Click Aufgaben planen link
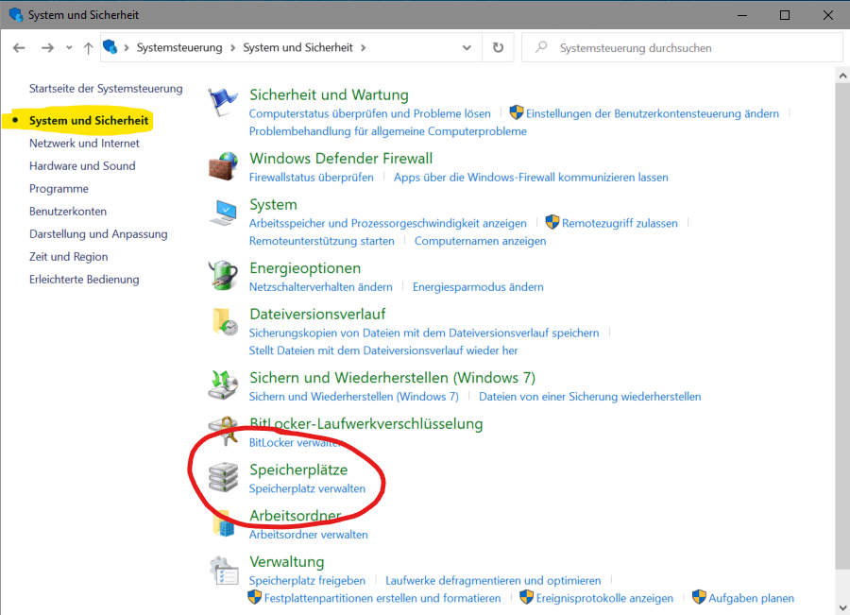Screen dimensions: 850x615 (x=752, y=598)
